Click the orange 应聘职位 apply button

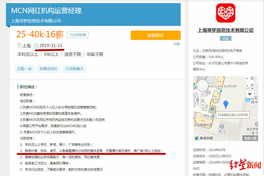[156, 35]
